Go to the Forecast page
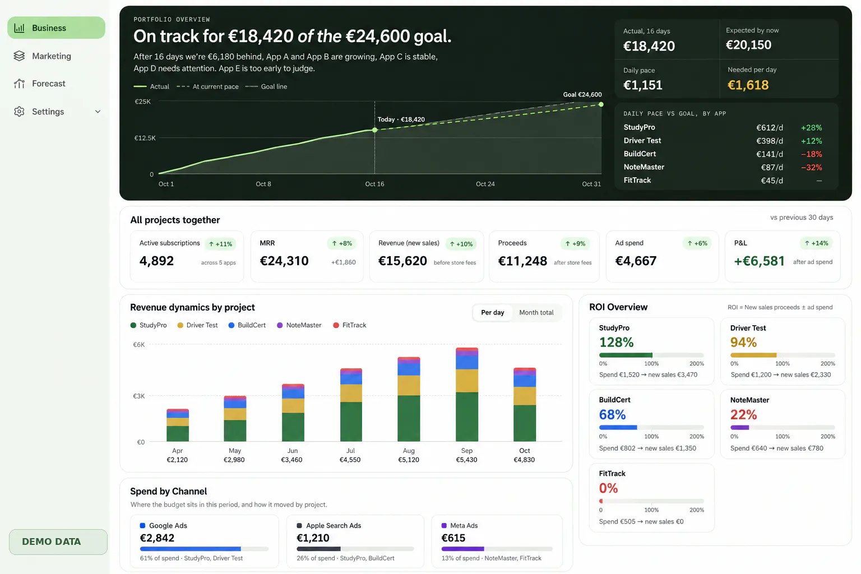The image size is (861, 574). pos(56,84)
